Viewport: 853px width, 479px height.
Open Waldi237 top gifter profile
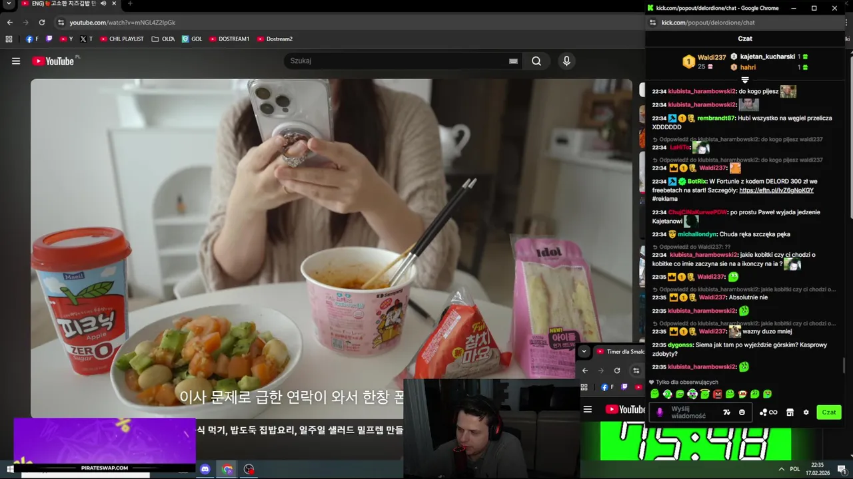click(711, 58)
